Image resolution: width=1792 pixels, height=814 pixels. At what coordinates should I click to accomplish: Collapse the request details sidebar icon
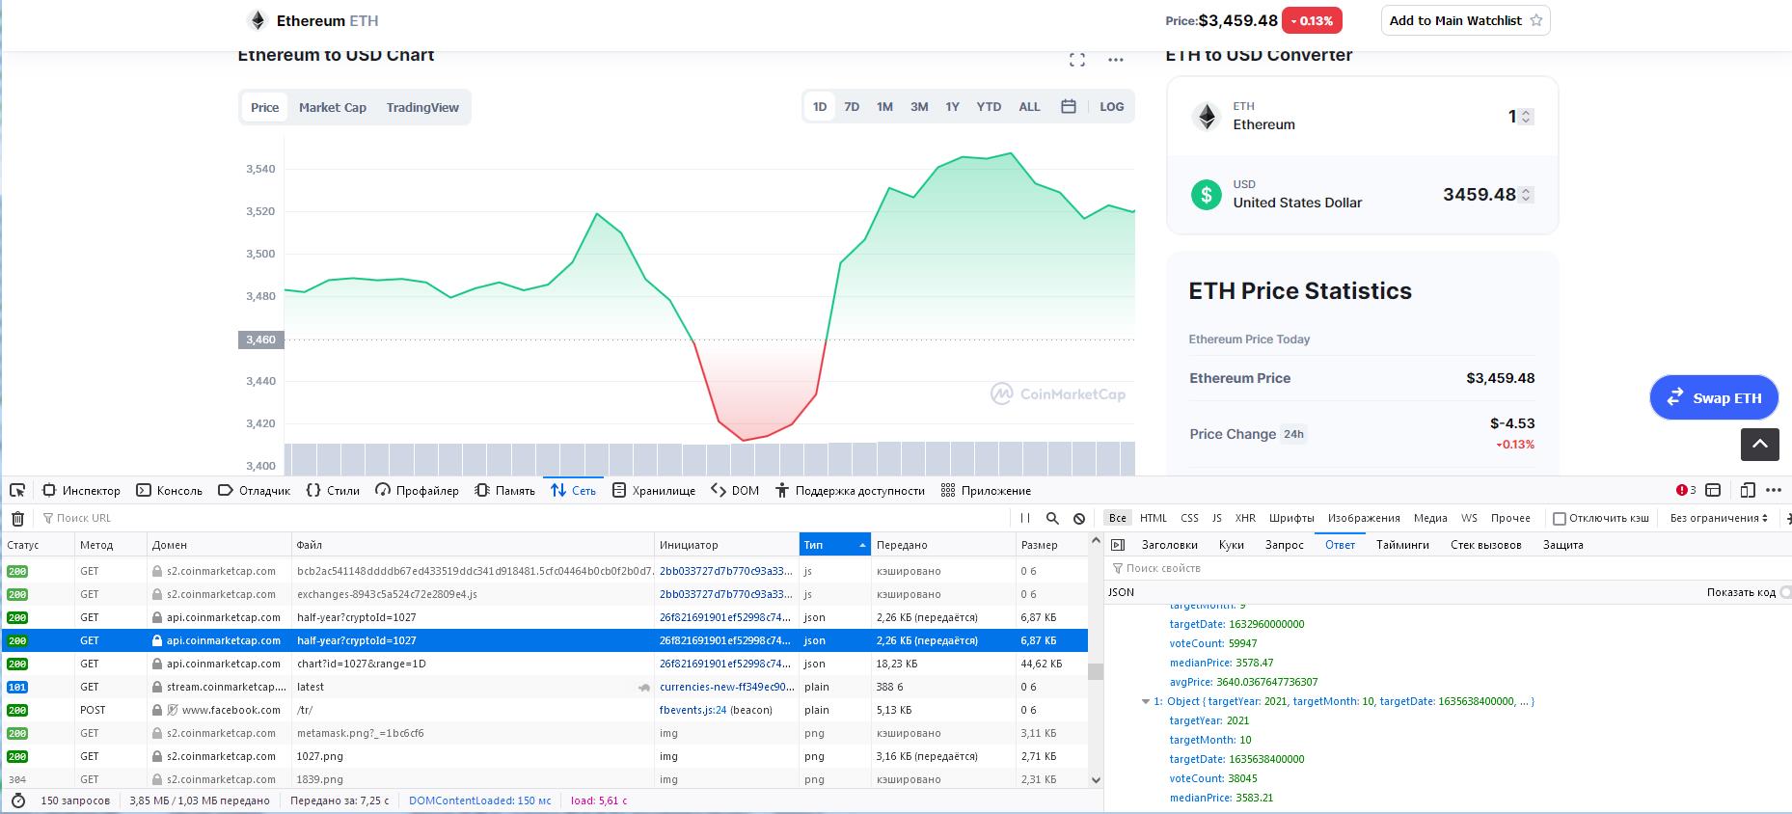click(1117, 545)
